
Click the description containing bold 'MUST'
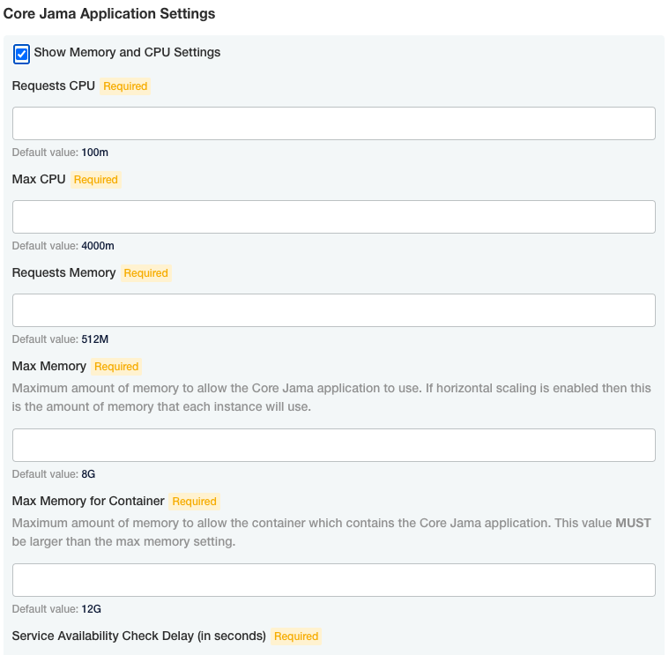pyautogui.click(x=331, y=532)
